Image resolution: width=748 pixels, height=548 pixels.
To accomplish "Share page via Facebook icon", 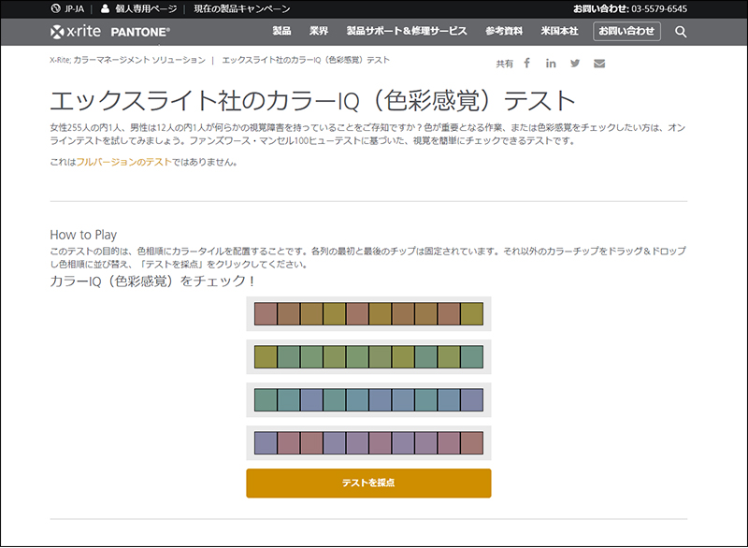I will tap(526, 63).
